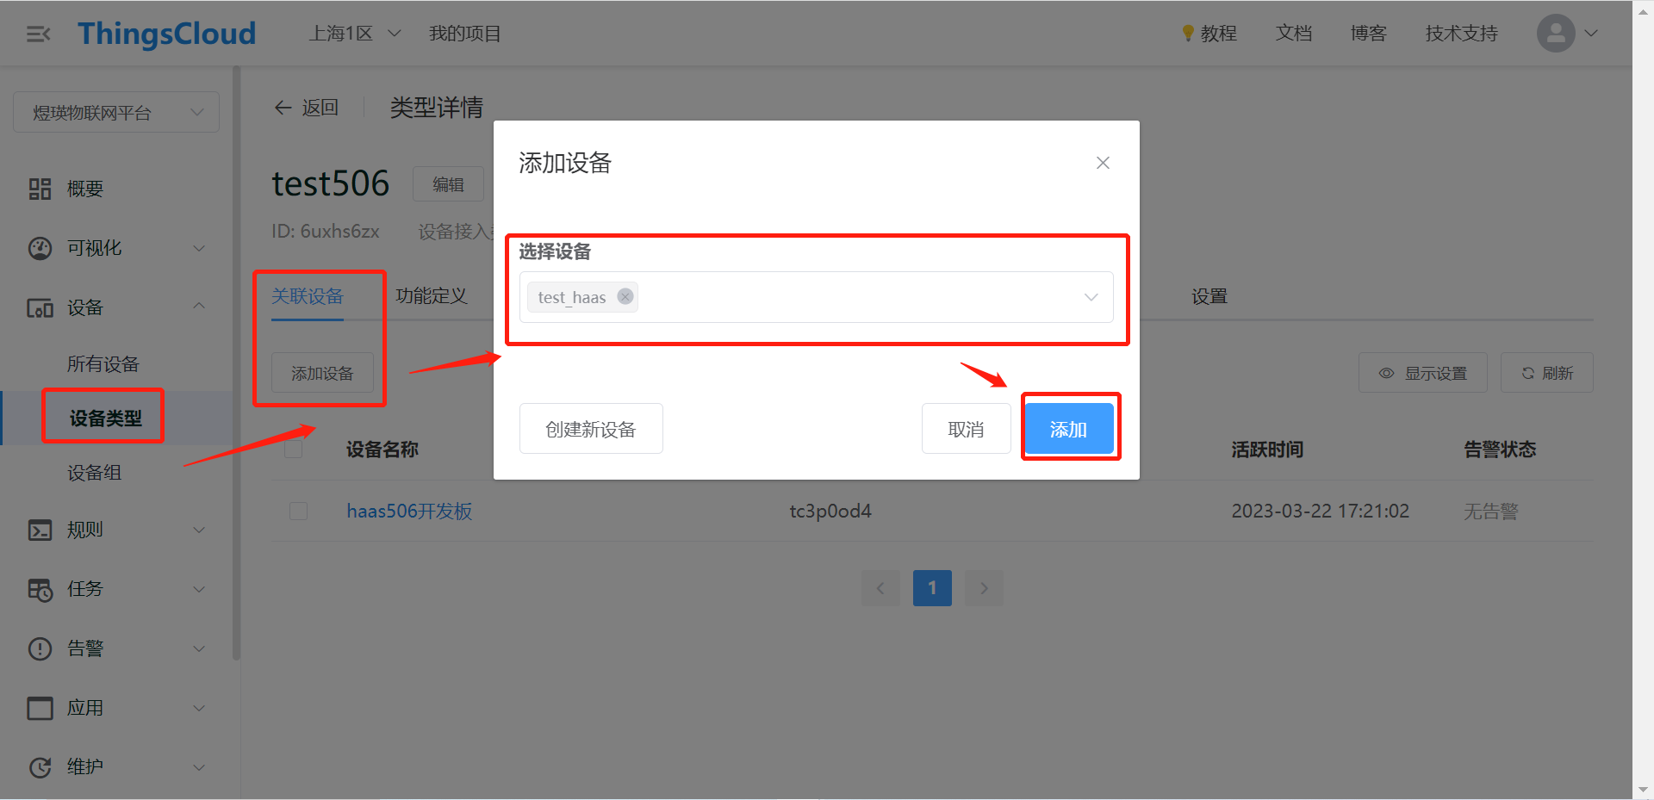This screenshot has width=1654, height=800.
Task: Click the 教程 lightbulb icon
Action: pos(1188,34)
